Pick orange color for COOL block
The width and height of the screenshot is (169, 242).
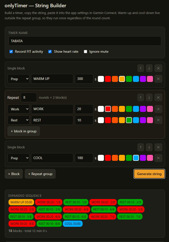115,158
